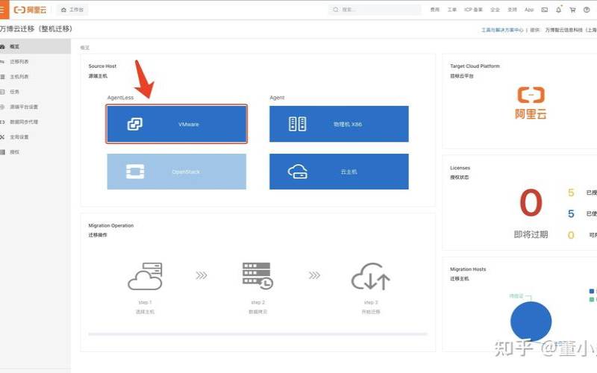The image size is (597, 373).
Task: Select the VMware source host tile
Action: point(177,124)
